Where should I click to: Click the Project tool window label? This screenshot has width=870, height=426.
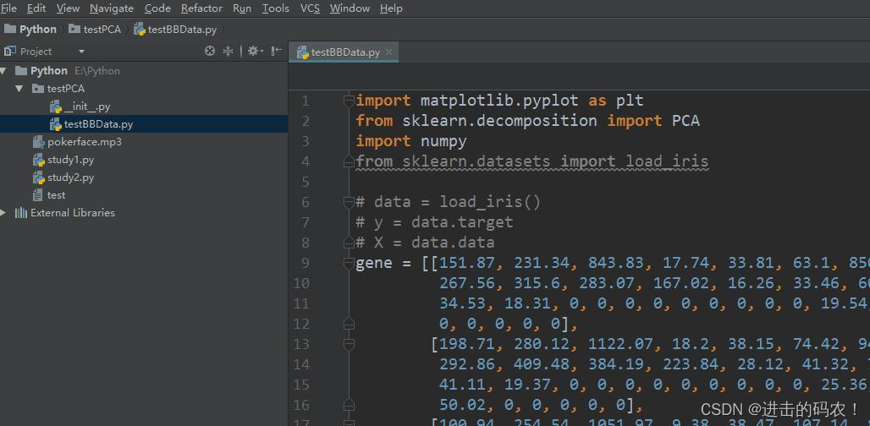[36, 52]
